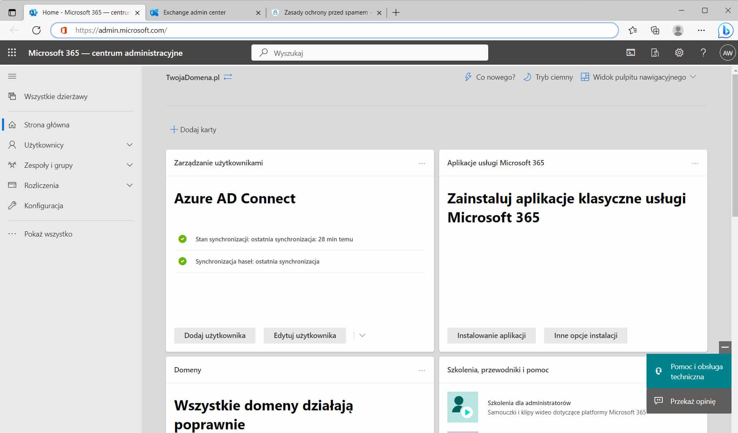Go to Strona główna in sidebar
Screen dimensions: 738x433
pyautogui.click(x=47, y=125)
